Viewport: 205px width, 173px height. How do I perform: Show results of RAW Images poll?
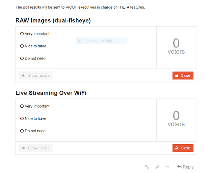pyautogui.click(x=36, y=75)
